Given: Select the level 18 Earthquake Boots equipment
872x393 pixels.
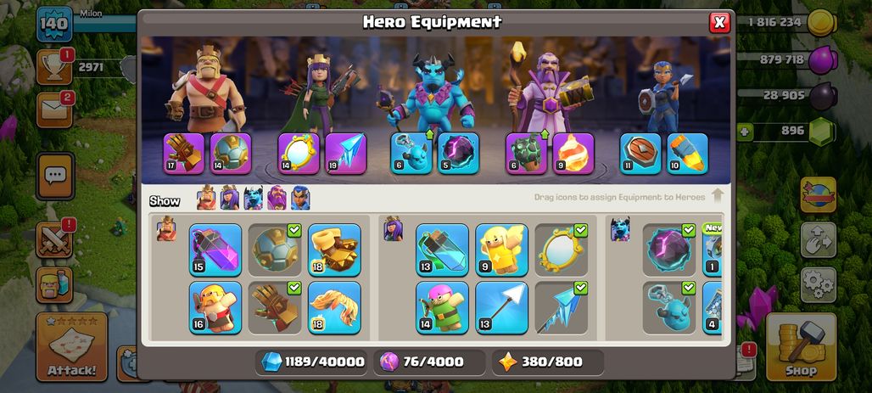Looking at the screenshot, I should [x=334, y=250].
